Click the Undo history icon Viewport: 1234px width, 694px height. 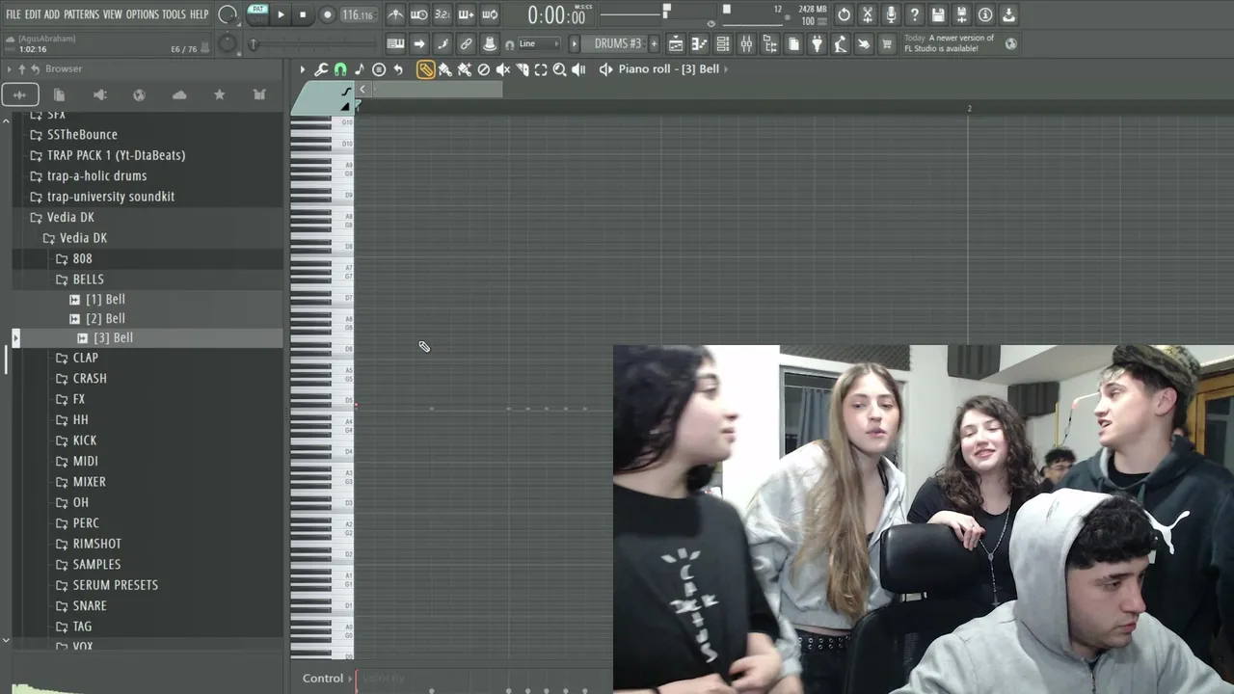point(844,14)
